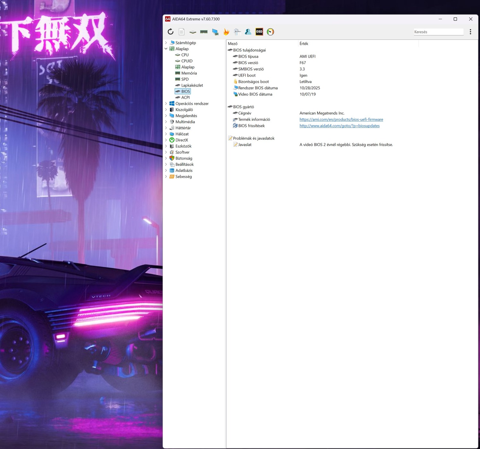Collapse the Alaplap node
The height and width of the screenshot is (449, 480).
click(166, 49)
